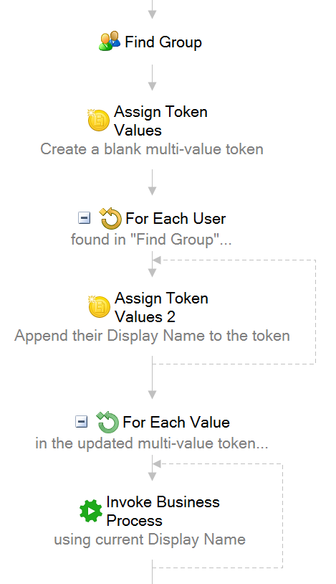Click the Invoke Business Process title
336x584 pixels.
click(163, 512)
